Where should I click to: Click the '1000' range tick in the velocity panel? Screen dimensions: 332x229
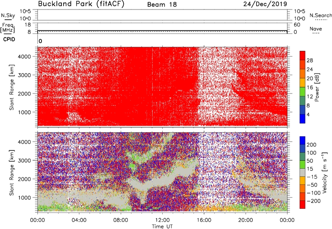(24, 198)
